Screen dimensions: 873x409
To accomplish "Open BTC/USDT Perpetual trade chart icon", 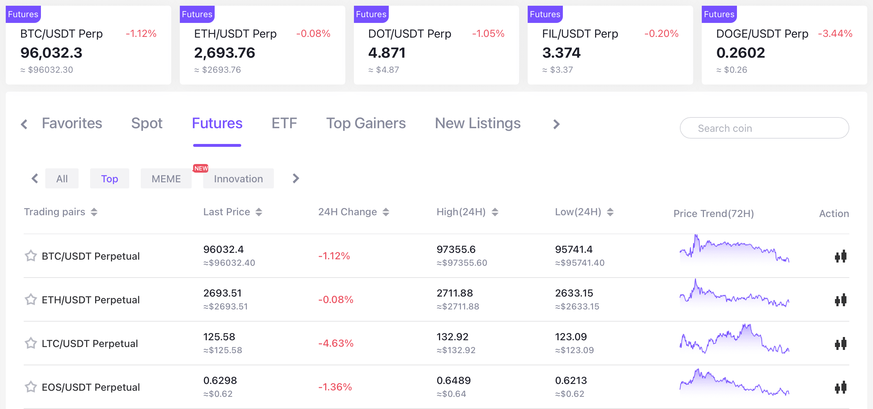I will pyautogui.click(x=840, y=256).
